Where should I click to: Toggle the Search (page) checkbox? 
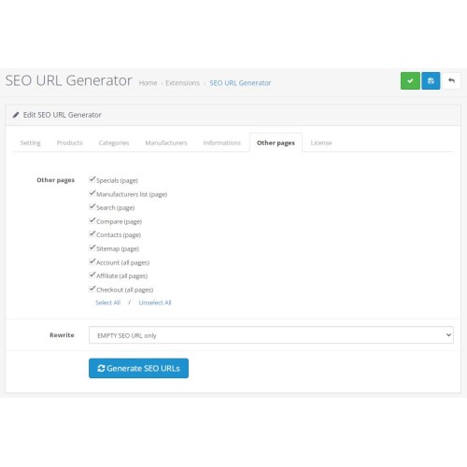(x=92, y=206)
